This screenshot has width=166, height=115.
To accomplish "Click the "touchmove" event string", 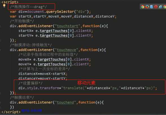I will (x=67, y=50).
